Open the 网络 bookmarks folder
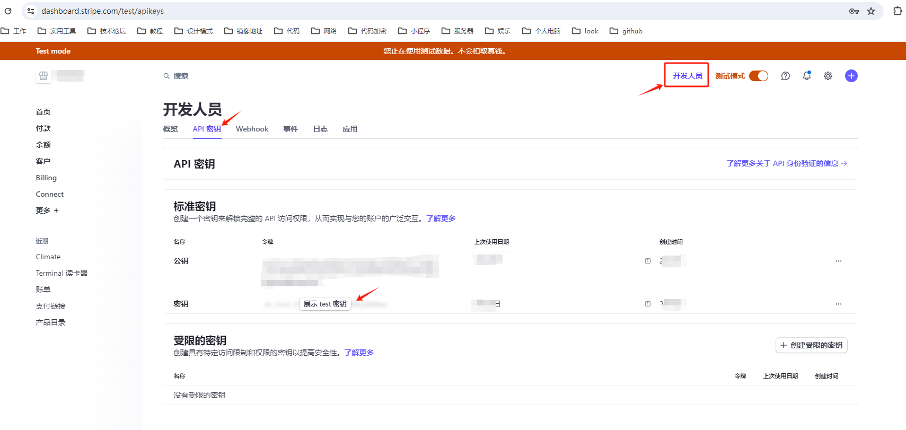This screenshot has width=906, height=430. pyautogui.click(x=324, y=31)
